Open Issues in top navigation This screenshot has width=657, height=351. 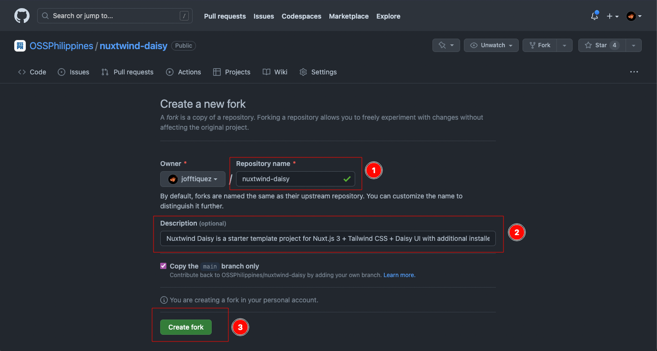264,16
